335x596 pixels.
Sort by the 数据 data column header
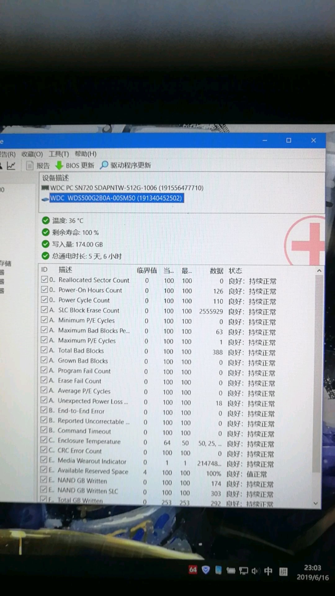coord(216,271)
